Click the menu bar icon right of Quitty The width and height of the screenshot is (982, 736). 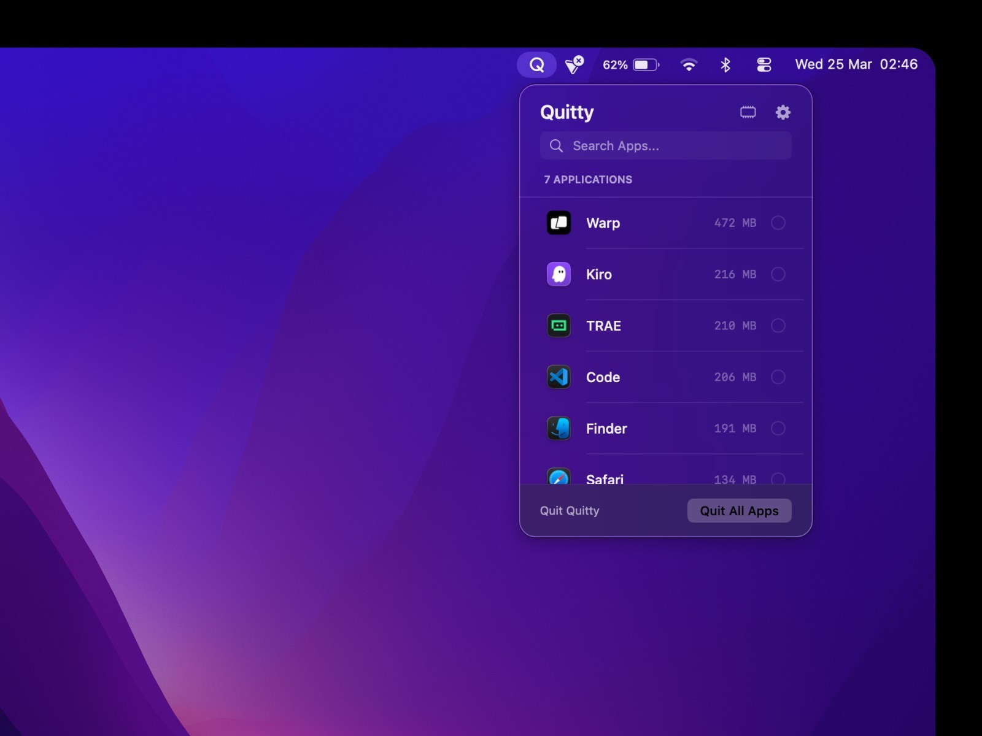[x=574, y=64]
